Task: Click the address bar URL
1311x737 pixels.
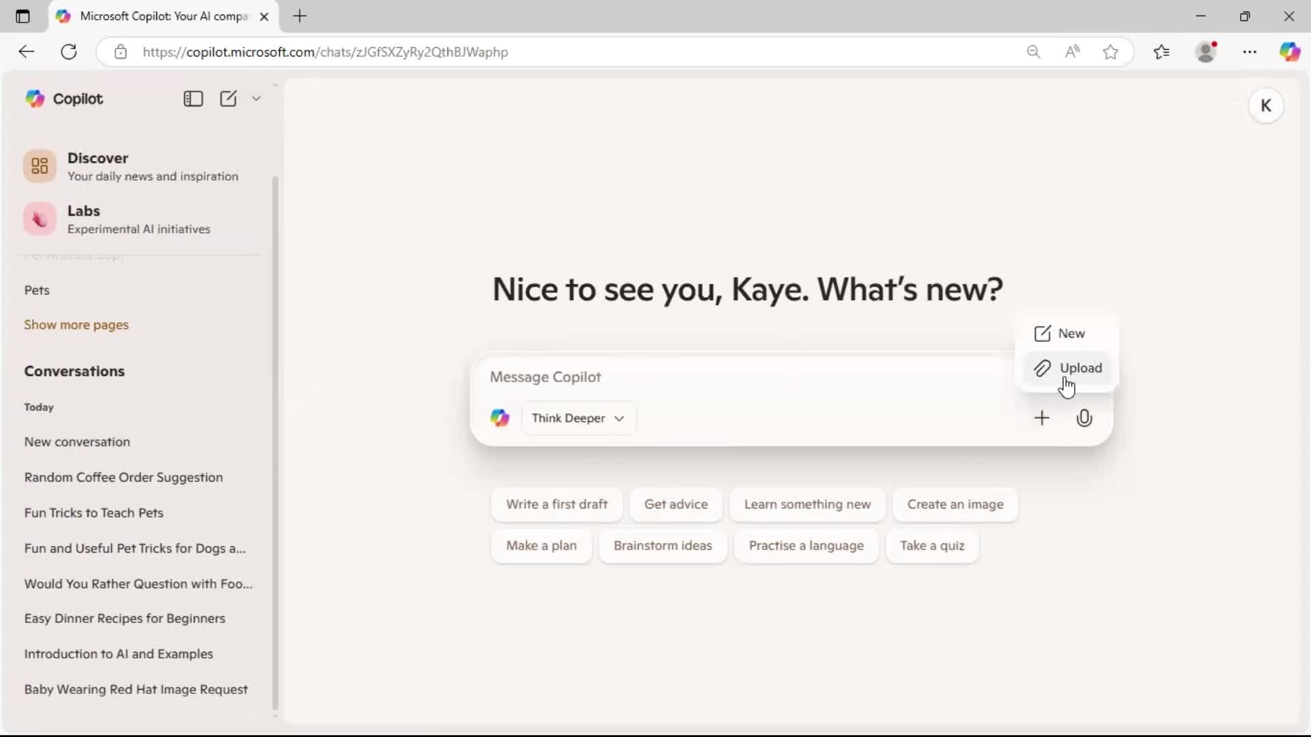Action: coord(325,52)
